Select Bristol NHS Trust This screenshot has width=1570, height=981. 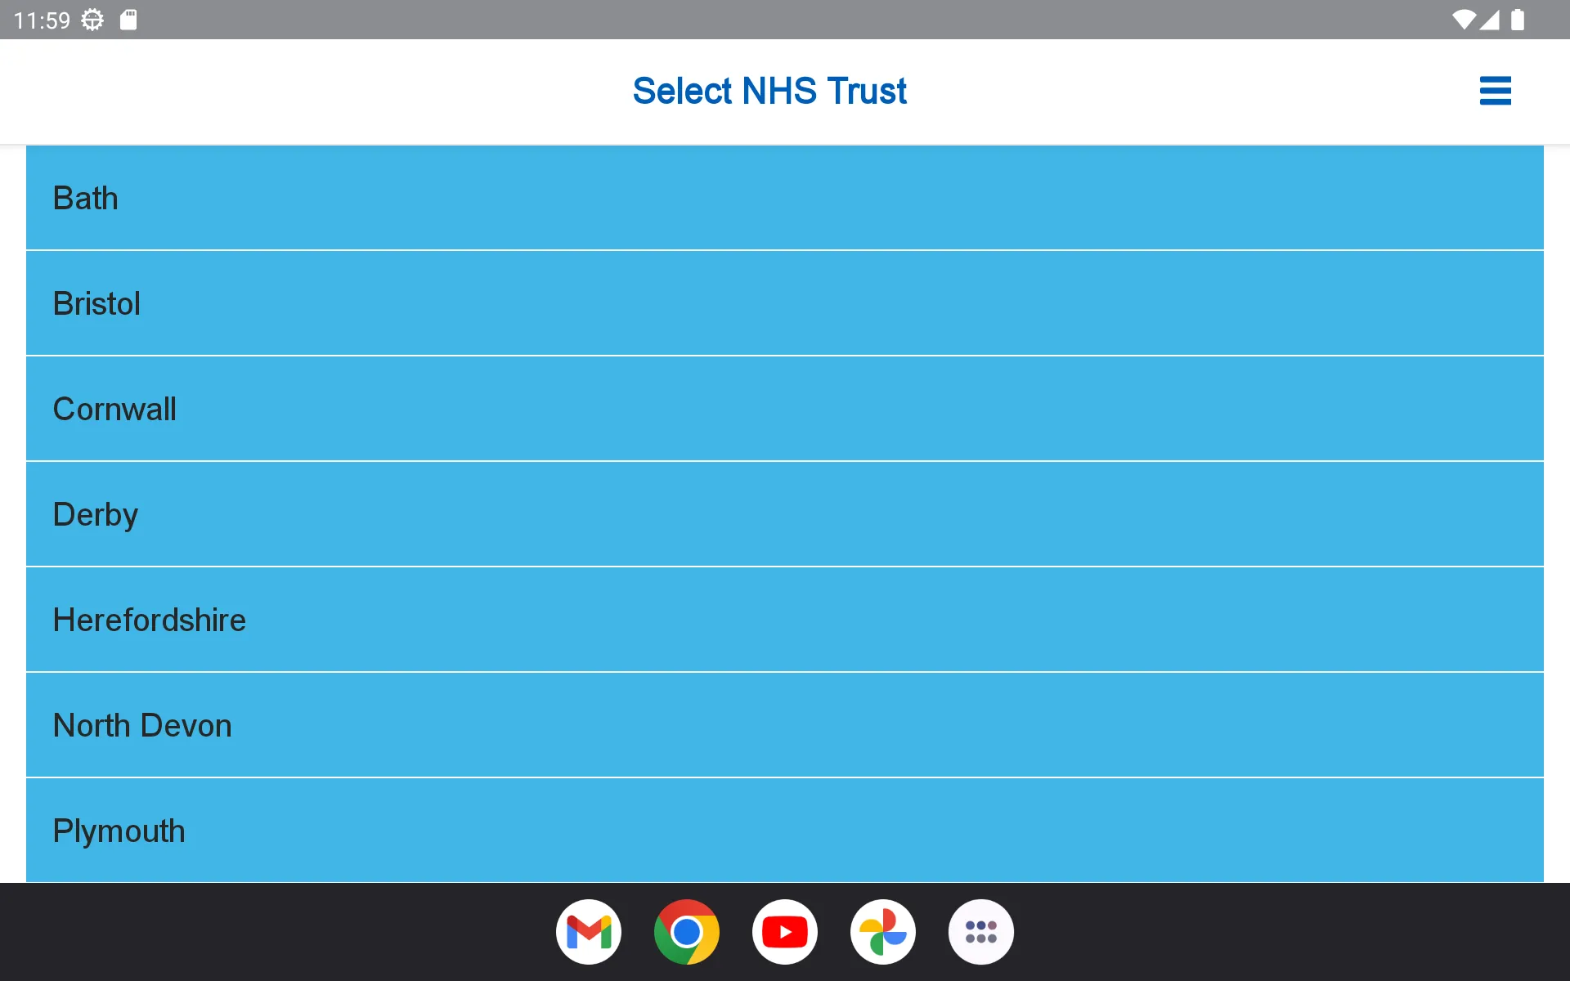click(784, 303)
